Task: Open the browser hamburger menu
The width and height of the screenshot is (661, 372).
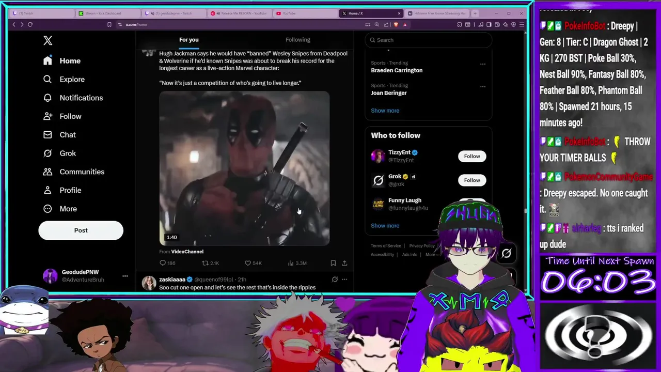Action: pos(522,24)
